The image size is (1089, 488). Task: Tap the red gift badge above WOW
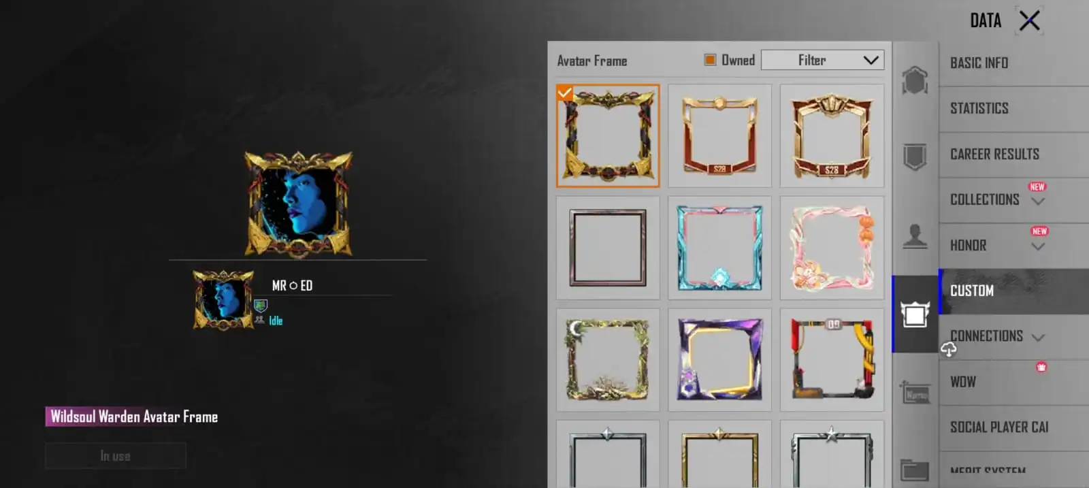point(1041,367)
